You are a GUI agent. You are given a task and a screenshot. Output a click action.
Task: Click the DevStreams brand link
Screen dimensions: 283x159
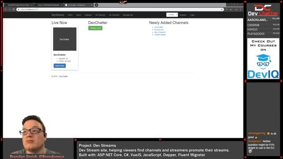58,15
